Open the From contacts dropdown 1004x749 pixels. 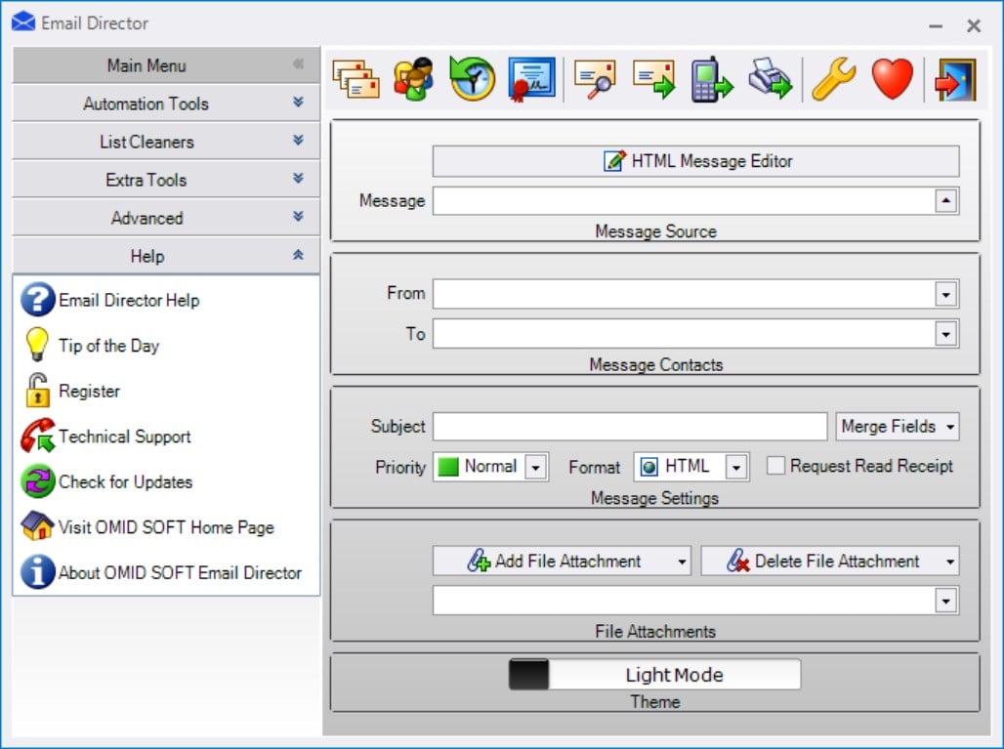tap(945, 295)
